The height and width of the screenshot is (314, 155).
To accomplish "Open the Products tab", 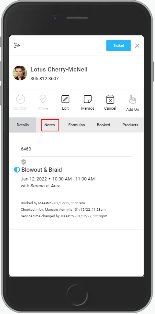I will pyautogui.click(x=130, y=125).
